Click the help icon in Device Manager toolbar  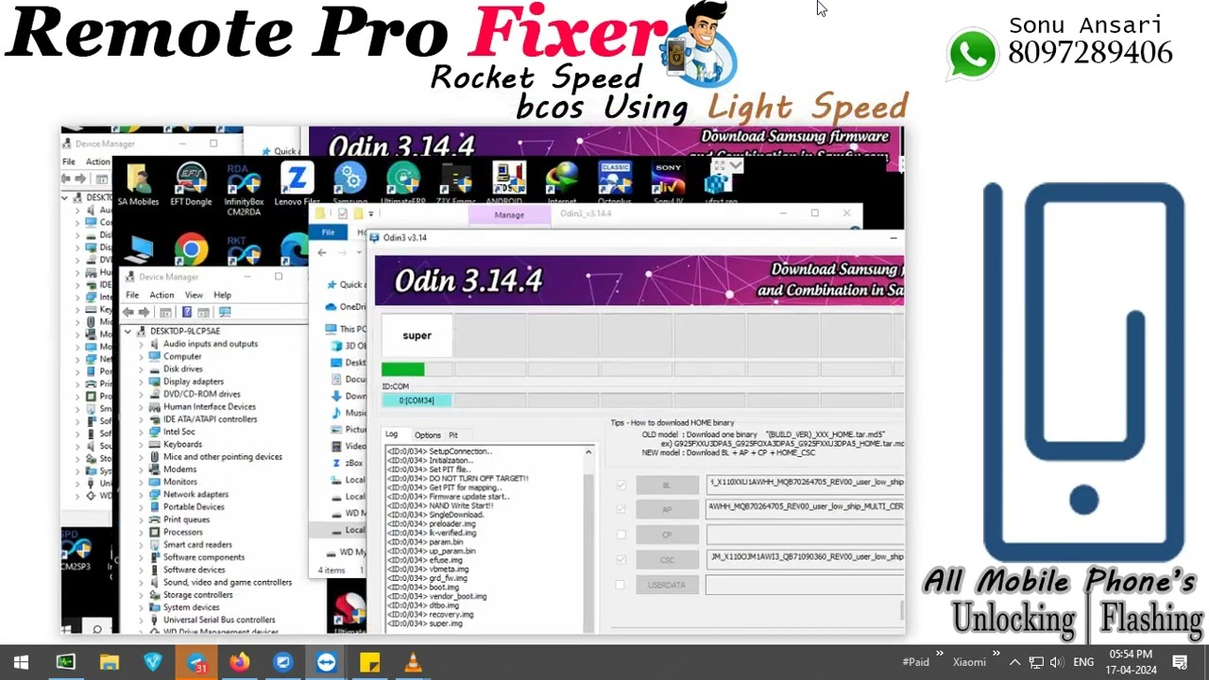pos(187,313)
